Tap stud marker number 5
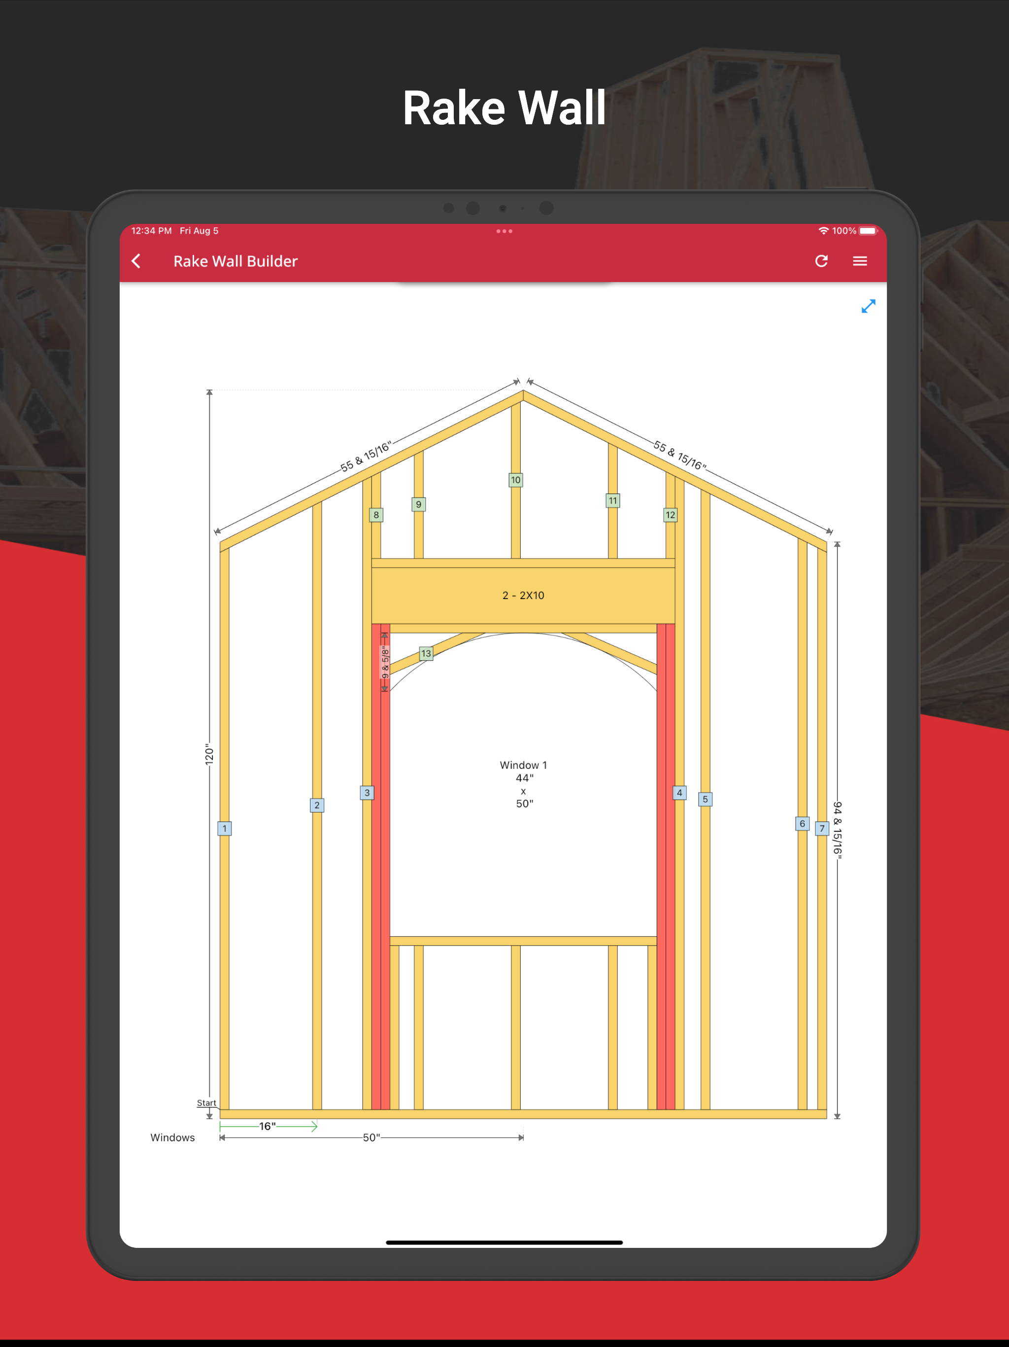 pyautogui.click(x=705, y=799)
